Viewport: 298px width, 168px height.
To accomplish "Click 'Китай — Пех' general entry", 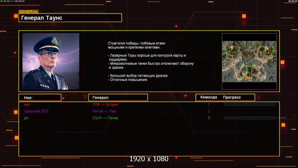I will click(x=104, y=111).
